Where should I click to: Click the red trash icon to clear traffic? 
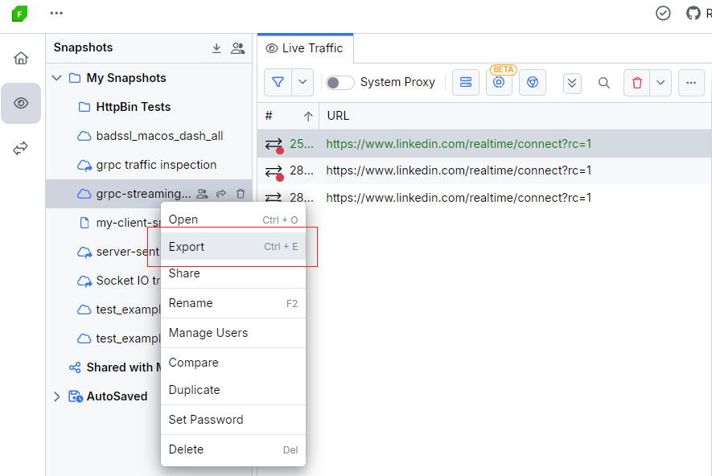(x=636, y=83)
